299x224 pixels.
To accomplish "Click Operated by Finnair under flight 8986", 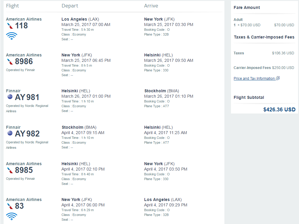I will 20,70.
